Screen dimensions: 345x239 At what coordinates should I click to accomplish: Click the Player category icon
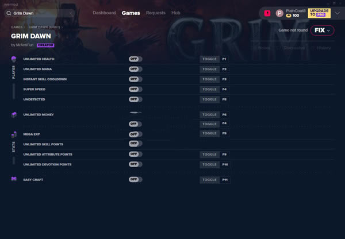tap(14, 59)
